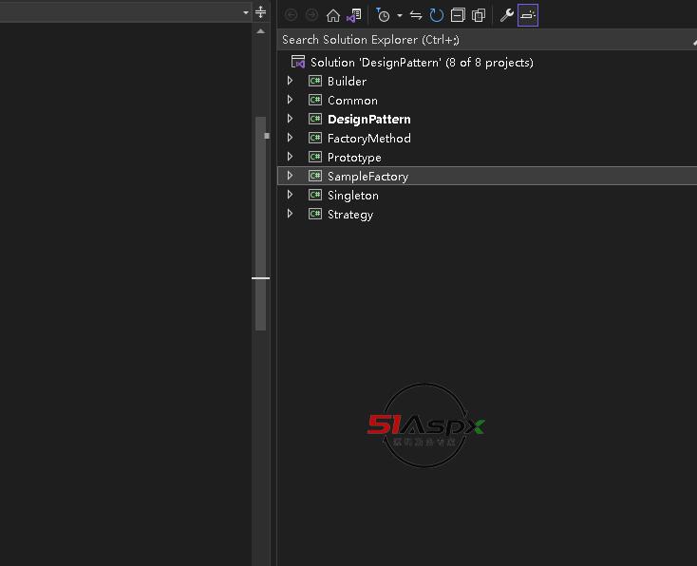Click the editor split-window icon
The width and height of the screenshot is (697, 566).
point(260,12)
